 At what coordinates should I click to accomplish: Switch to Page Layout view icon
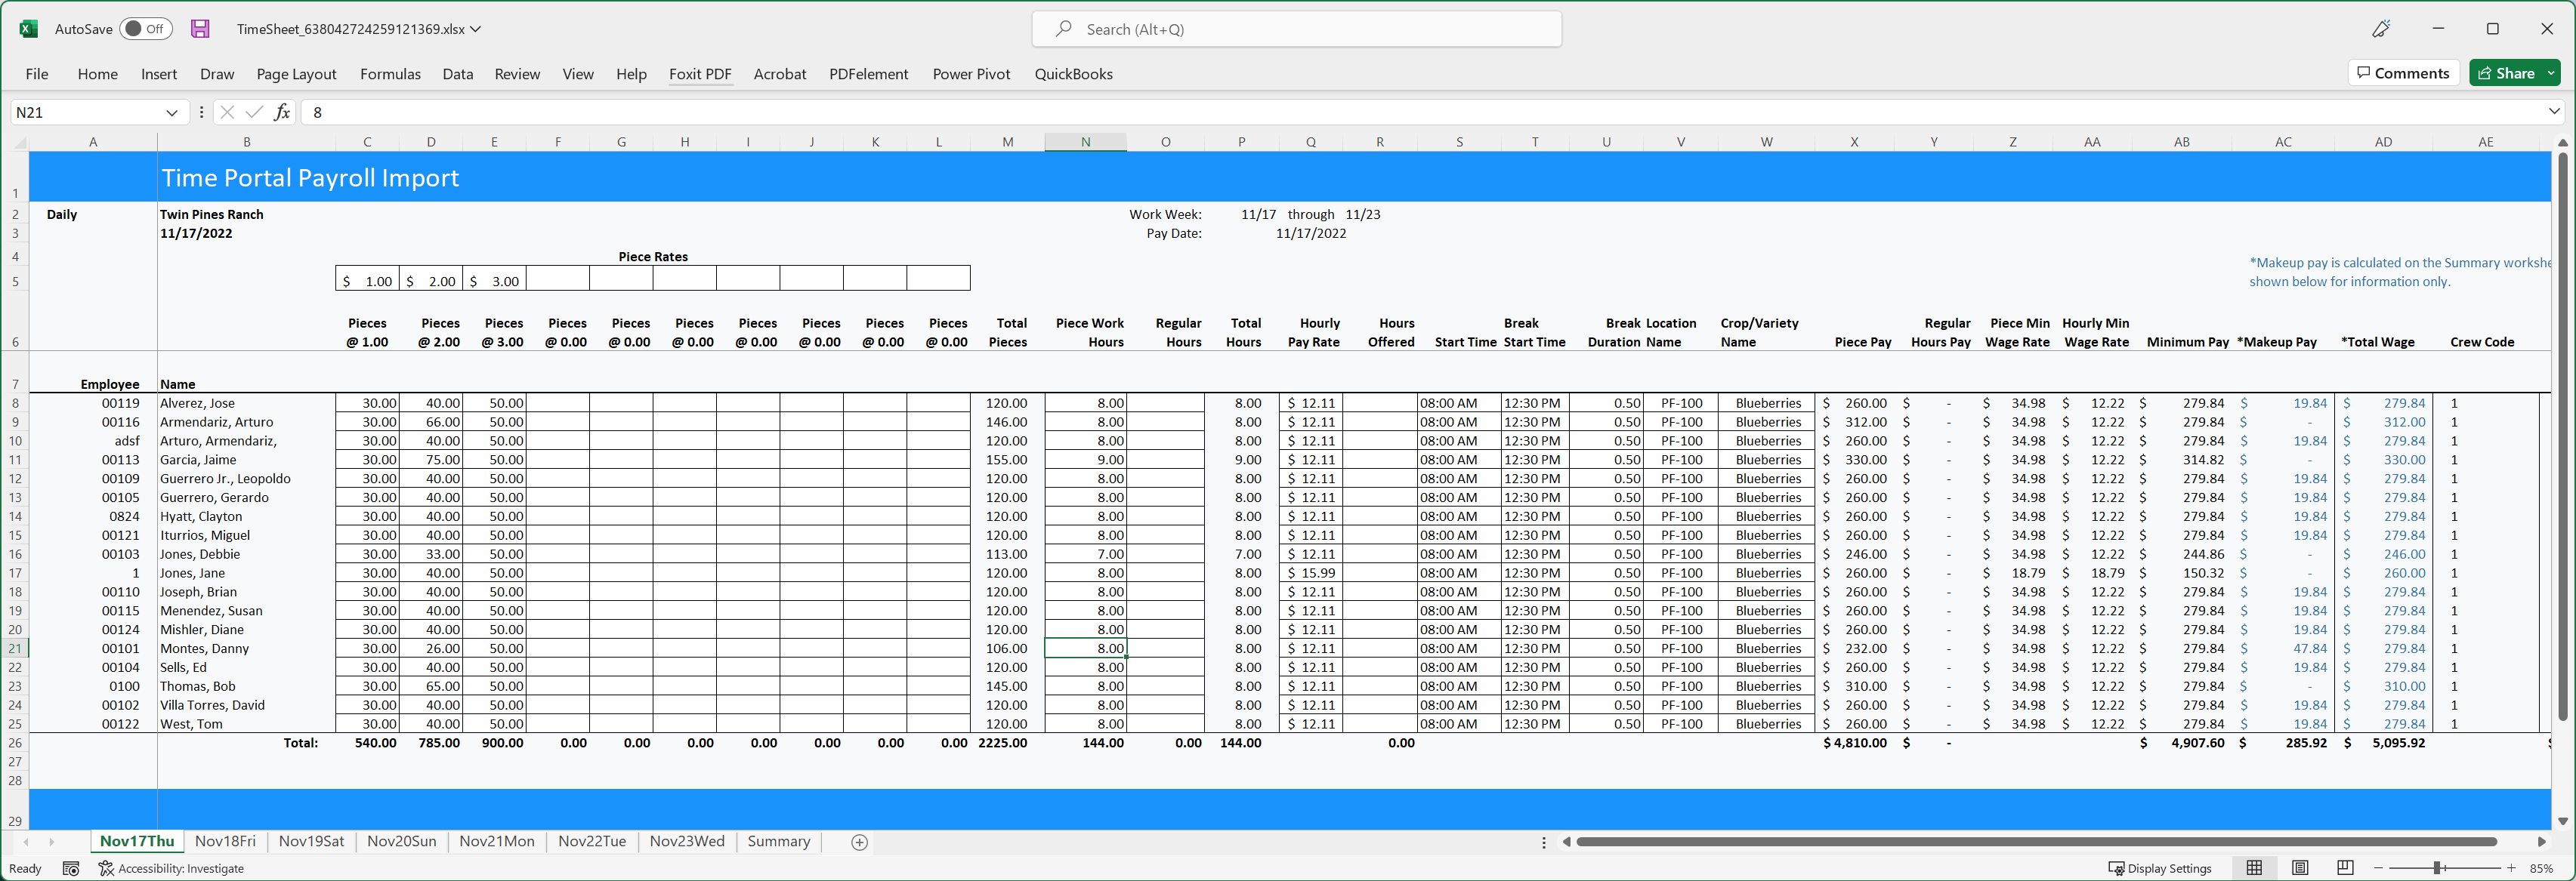click(x=2300, y=868)
